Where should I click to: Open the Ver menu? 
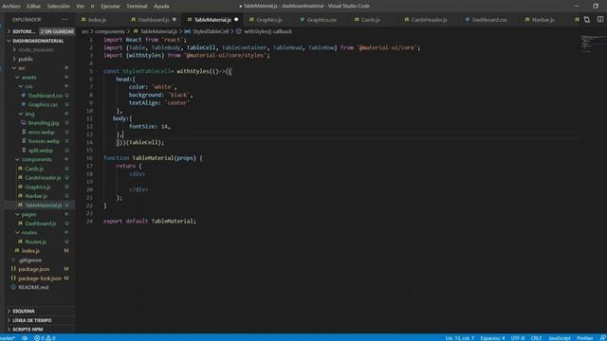tap(80, 7)
